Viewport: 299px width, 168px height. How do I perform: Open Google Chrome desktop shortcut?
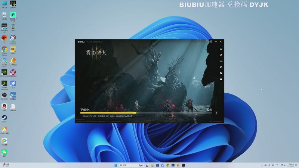tap(4, 51)
